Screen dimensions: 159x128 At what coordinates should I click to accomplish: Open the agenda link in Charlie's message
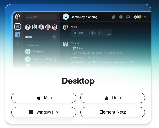[95, 58]
